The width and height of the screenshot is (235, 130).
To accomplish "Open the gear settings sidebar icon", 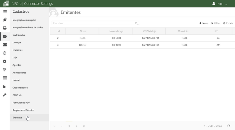I will click(x=5, y=61).
